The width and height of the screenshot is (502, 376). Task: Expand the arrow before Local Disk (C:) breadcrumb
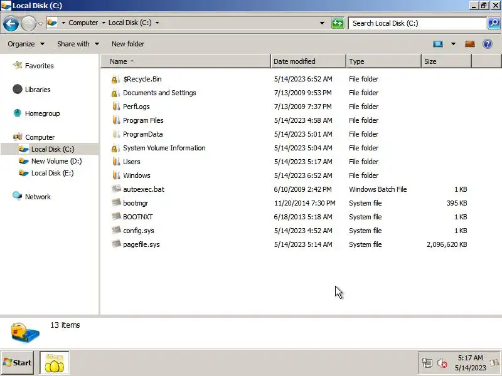(104, 23)
